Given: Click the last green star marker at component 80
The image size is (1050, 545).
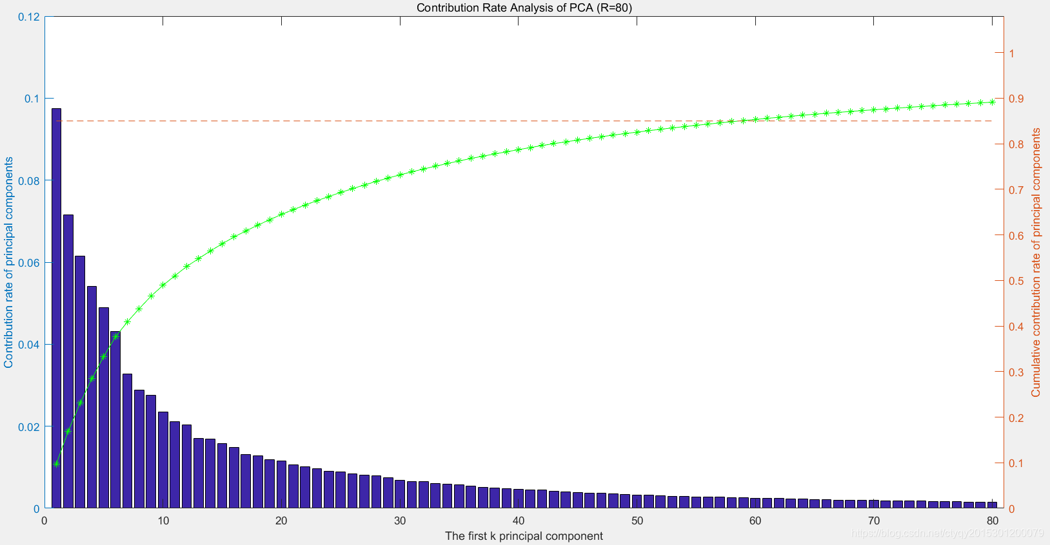Looking at the screenshot, I should (x=993, y=102).
